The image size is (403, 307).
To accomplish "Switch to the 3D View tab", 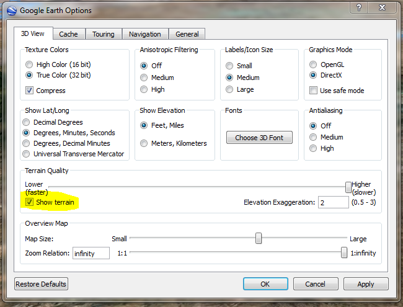I will pos(33,33).
